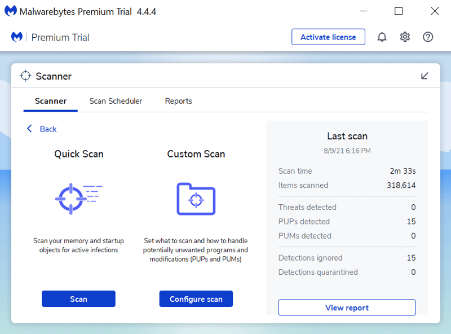Open the Reports tab
Screen dimensions: 451x334
click(x=178, y=101)
